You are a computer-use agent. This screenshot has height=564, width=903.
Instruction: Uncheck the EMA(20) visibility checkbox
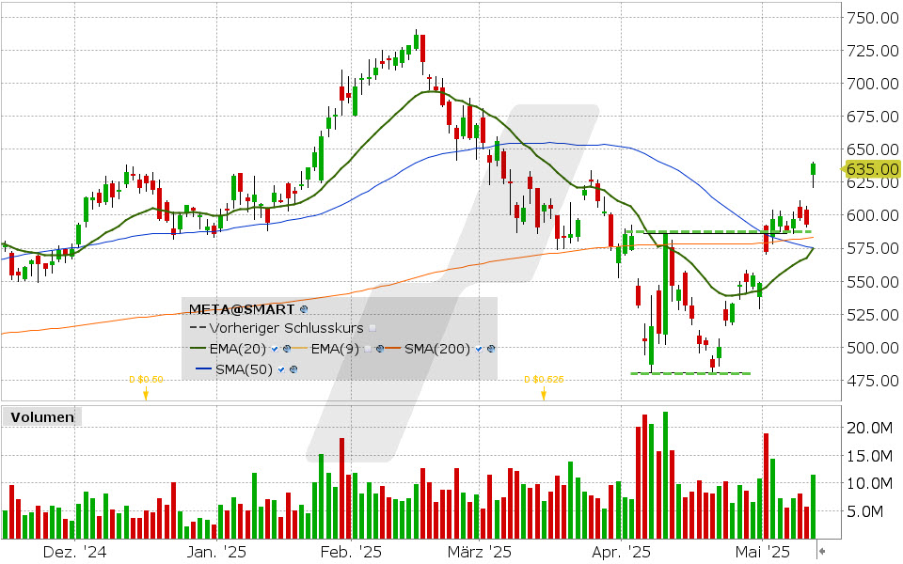click(x=275, y=349)
